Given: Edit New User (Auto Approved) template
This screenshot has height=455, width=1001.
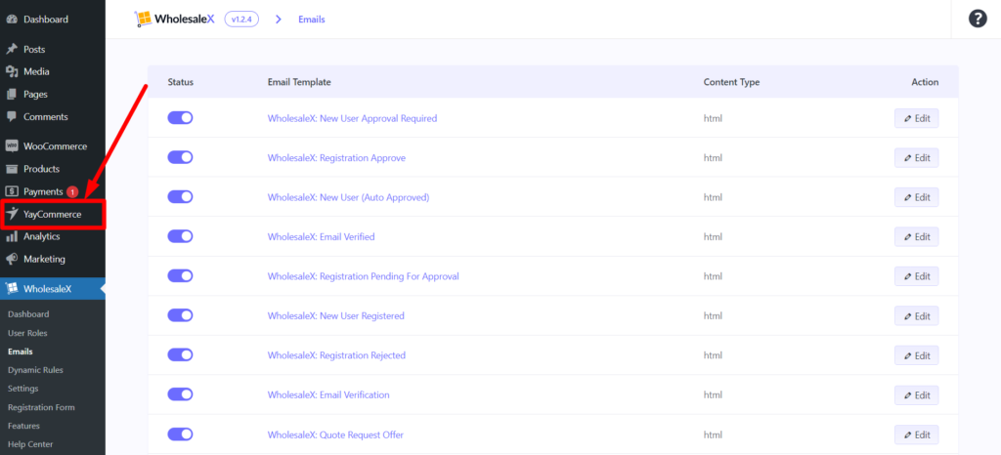Looking at the screenshot, I should (916, 197).
